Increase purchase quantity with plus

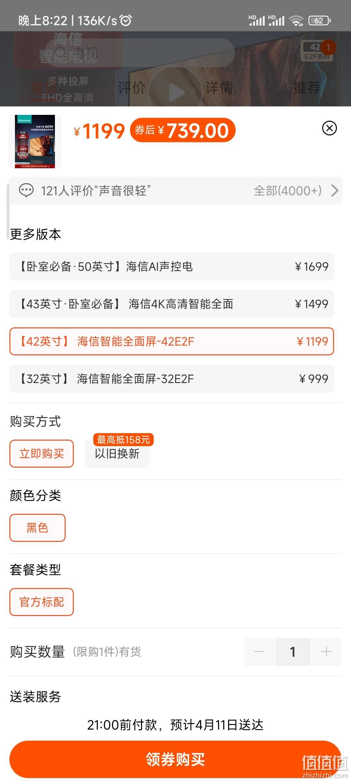click(326, 651)
